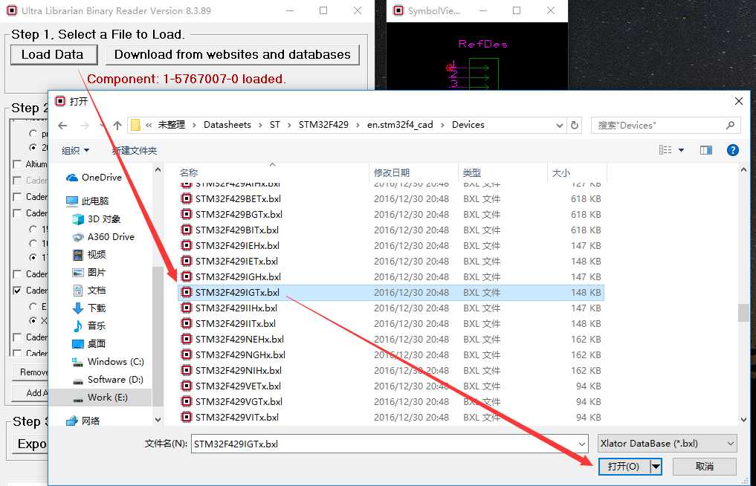756x486 pixels.
Task: Open the address bar history dropdown
Action: click(559, 126)
